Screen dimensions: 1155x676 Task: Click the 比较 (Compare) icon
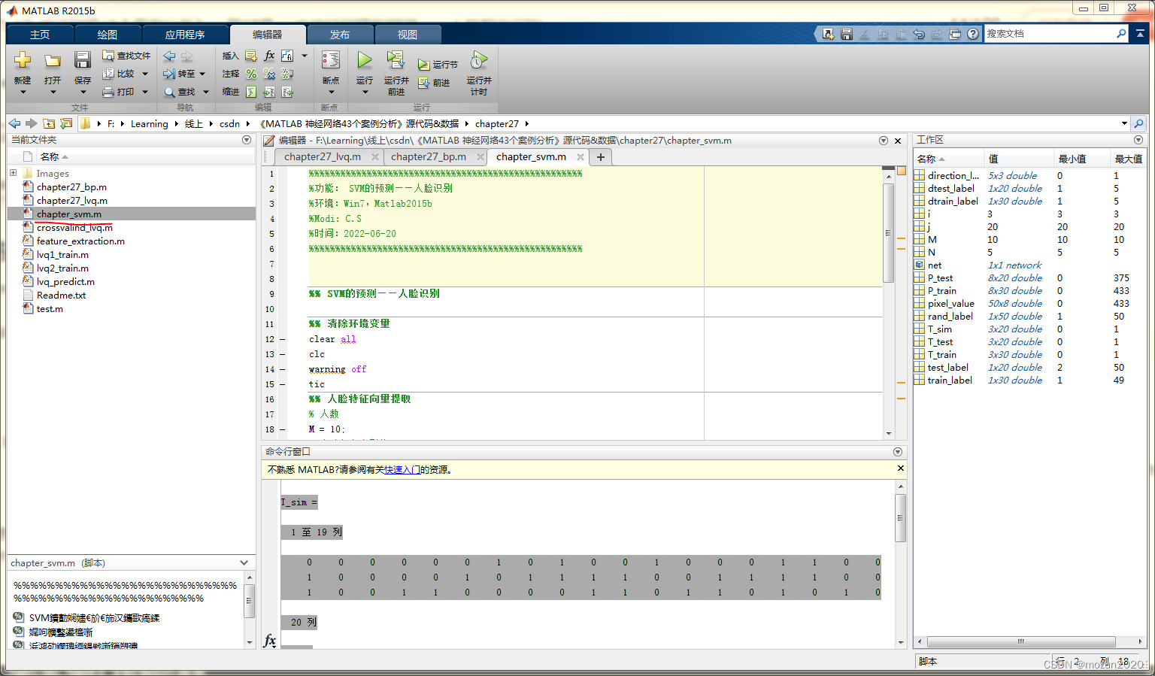point(108,74)
